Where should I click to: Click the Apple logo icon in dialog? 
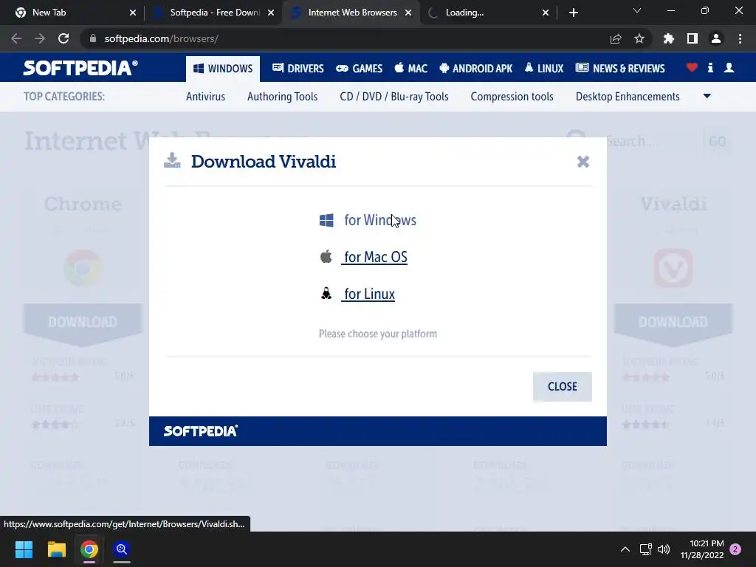326,256
